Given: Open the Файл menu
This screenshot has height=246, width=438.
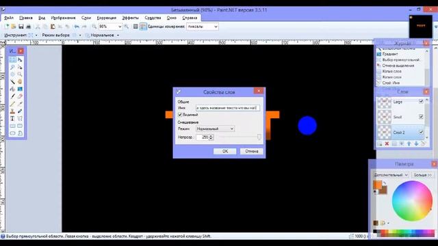Looking at the screenshot, I should pyautogui.click(x=9, y=18).
